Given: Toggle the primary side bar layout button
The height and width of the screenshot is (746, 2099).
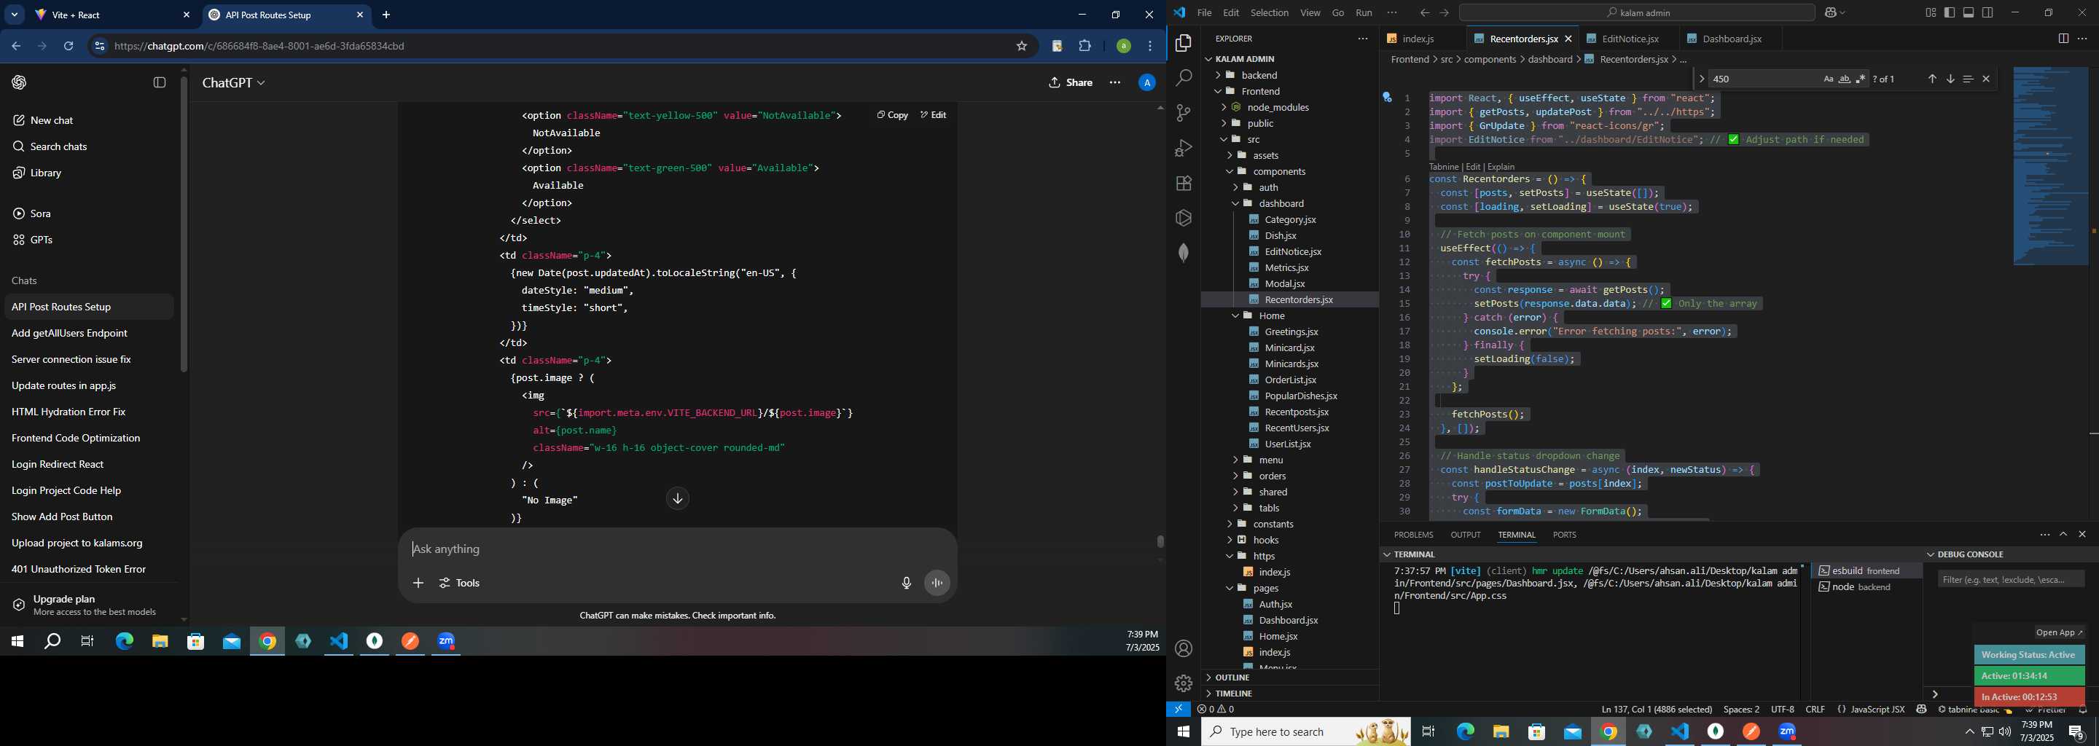Looking at the screenshot, I should [x=1949, y=13].
